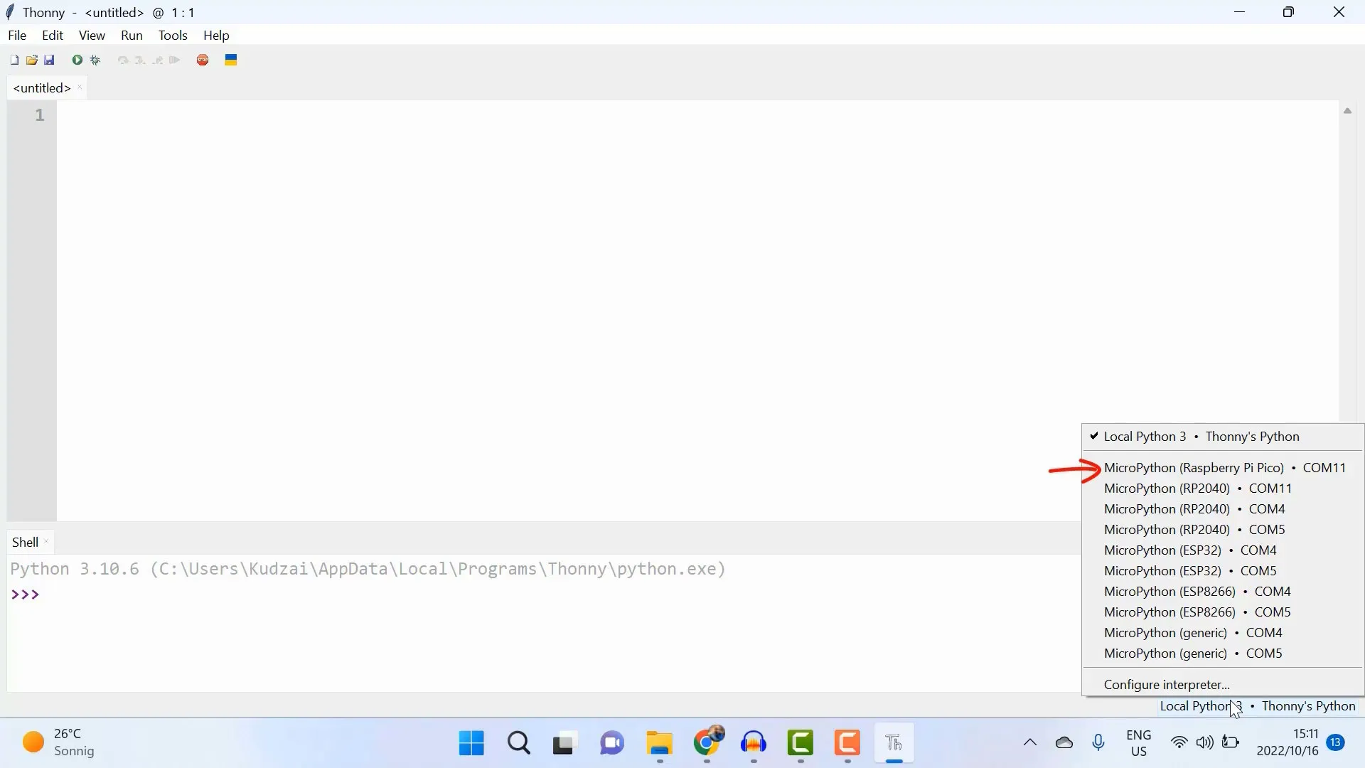Expand the system tray hidden icons chevron
The image size is (1365, 768).
coord(1030,743)
